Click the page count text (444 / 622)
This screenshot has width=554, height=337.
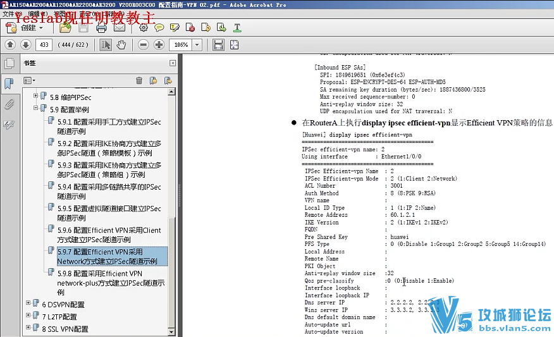(73, 45)
